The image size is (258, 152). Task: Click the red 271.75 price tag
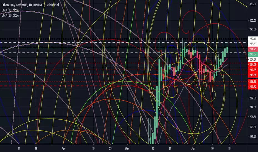tap(253, 49)
